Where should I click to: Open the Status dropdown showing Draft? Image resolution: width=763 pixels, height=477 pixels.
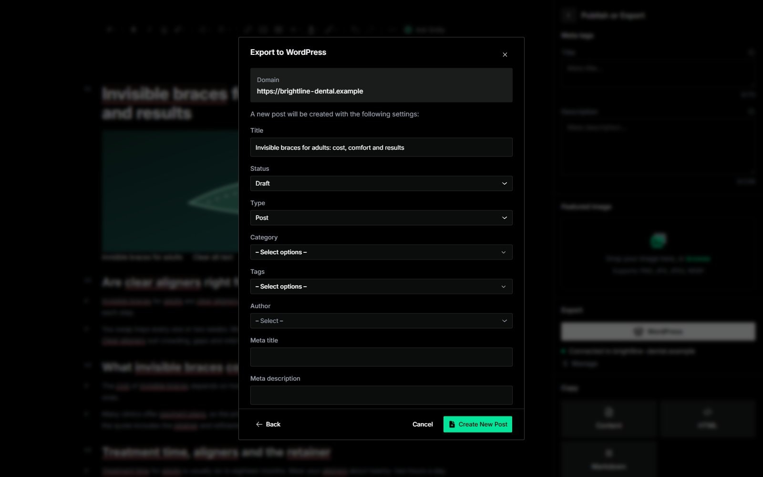(381, 184)
